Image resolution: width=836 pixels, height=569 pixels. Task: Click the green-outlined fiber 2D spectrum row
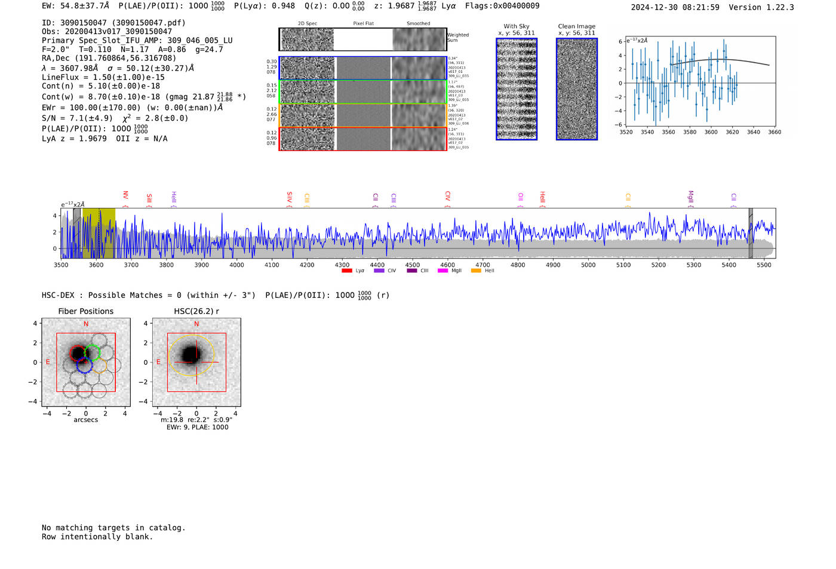[362, 92]
